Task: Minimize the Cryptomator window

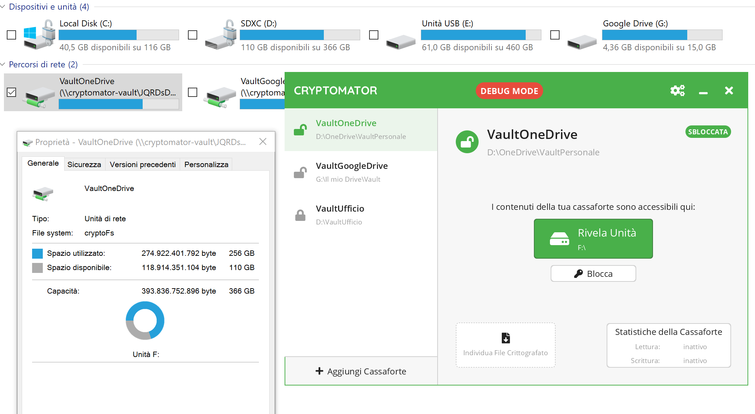Action: (x=703, y=93)
